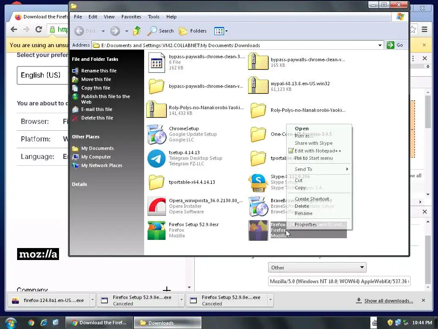This screenshot has height=329, width=438.
Task: Toggle the Folders pane
Action: (x=193, y=31)
